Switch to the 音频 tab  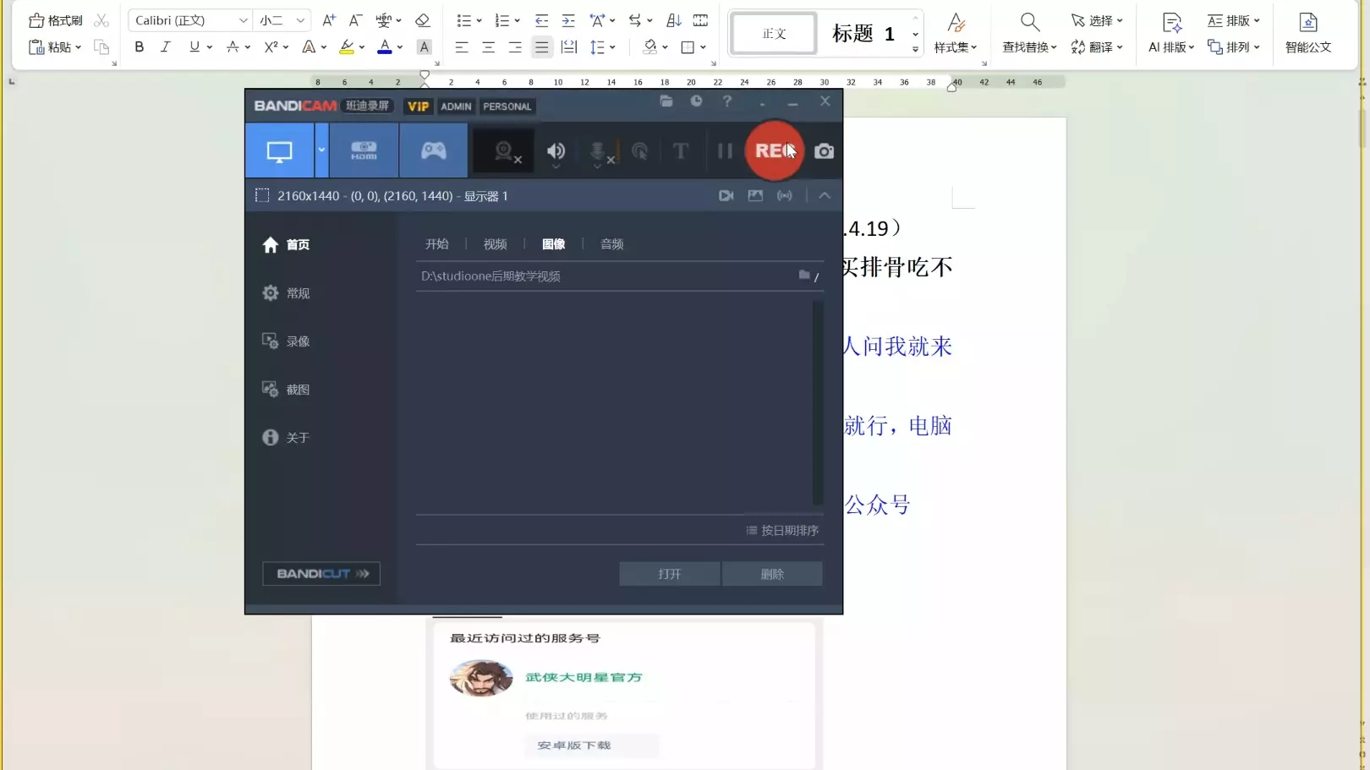pos(612,244)
